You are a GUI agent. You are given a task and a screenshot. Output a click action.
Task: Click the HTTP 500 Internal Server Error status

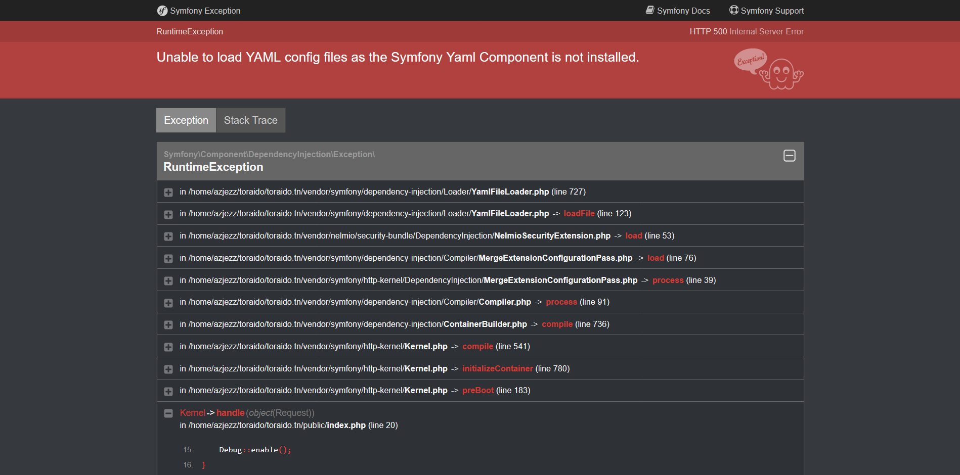pos(747,31)
